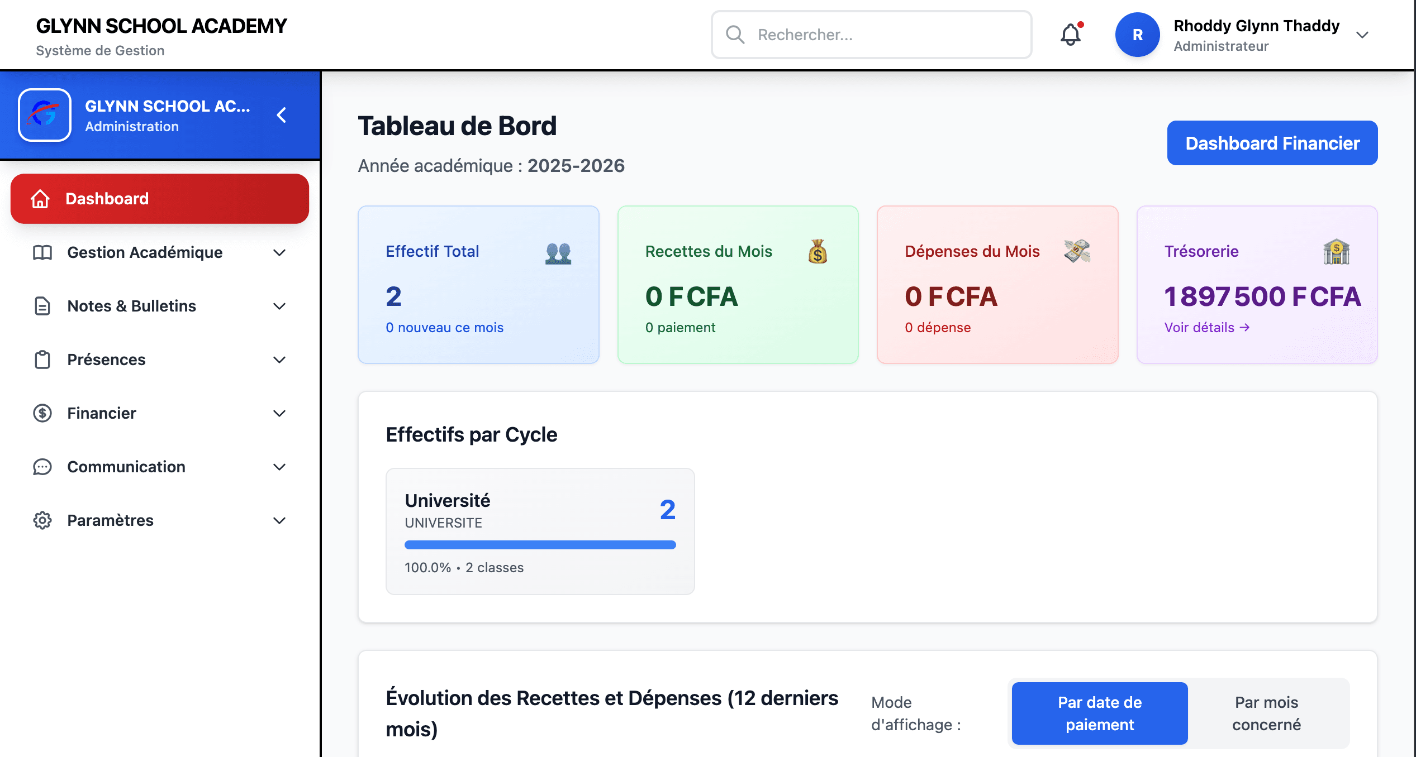This screenshot has height=757, width=1416.
Task: Click the money bag icon on Recettes card
Action: 817,252
